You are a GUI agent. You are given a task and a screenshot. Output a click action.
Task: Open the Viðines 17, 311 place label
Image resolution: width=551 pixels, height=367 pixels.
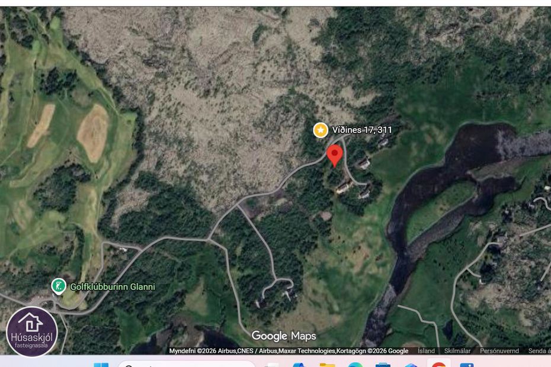click(x=361, y=130)
